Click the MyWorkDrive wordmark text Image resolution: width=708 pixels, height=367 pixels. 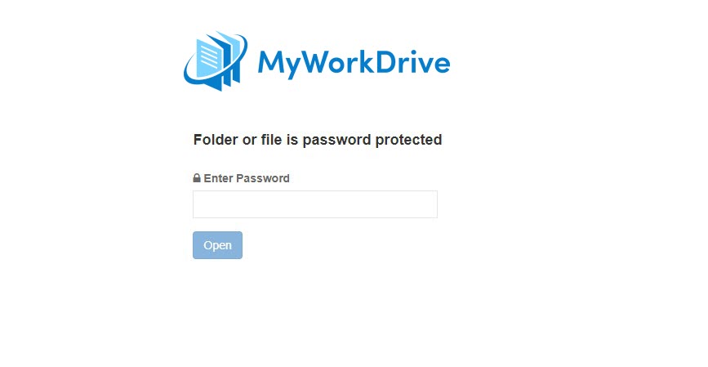pos(354,65)
